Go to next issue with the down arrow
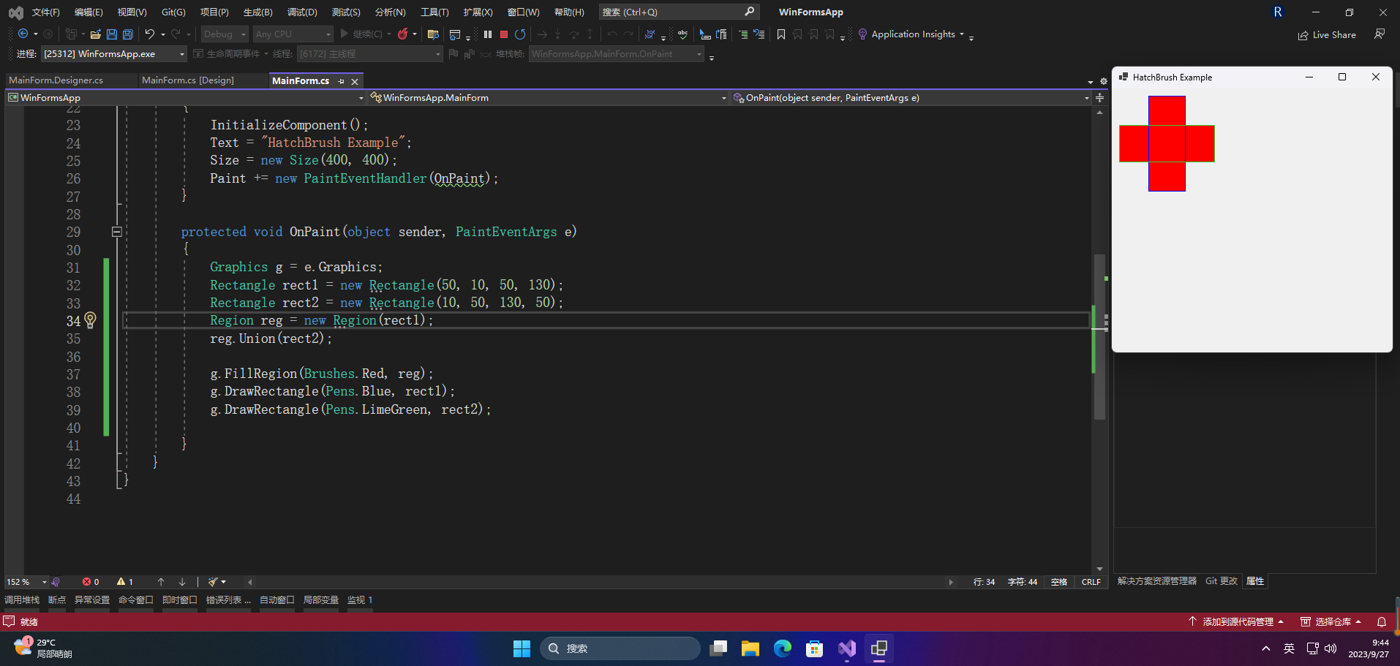Viewport: 1400px width, 666px height. click(182, 582)
